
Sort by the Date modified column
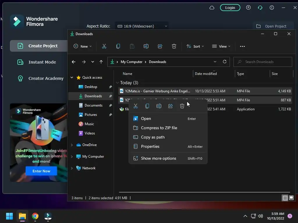(206, 74)
